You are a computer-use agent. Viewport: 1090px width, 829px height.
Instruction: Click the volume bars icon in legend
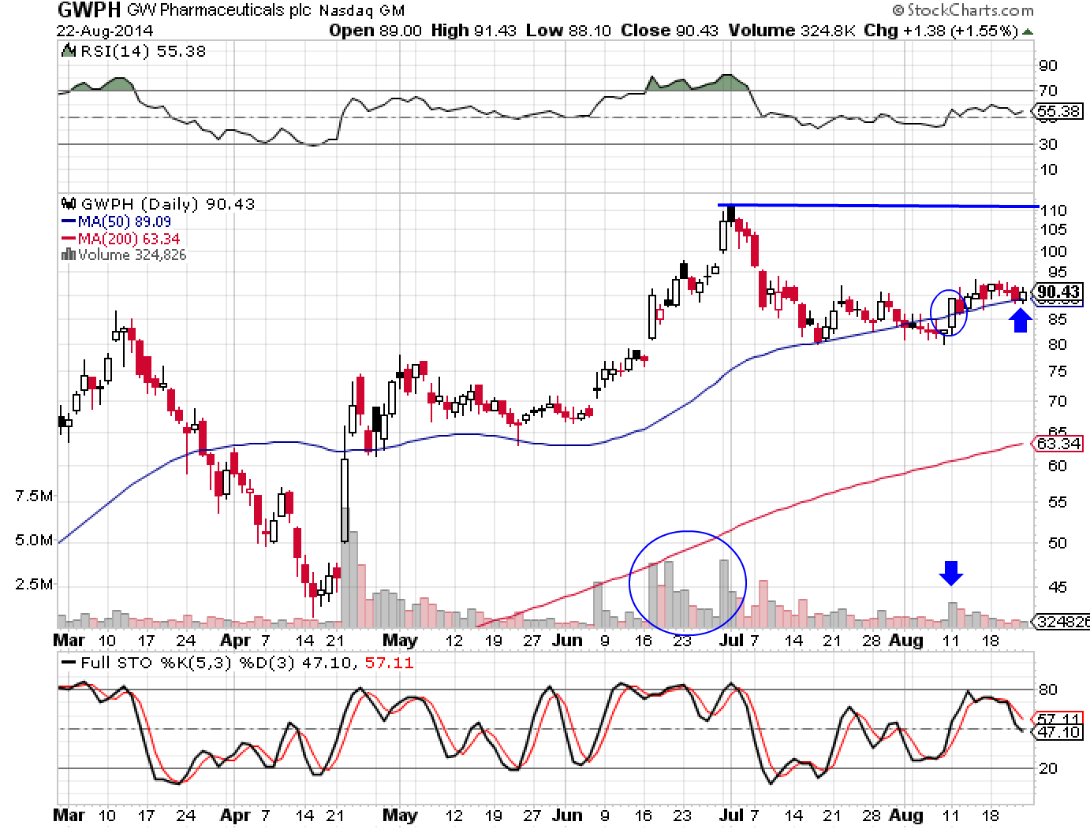coord(68,255)
